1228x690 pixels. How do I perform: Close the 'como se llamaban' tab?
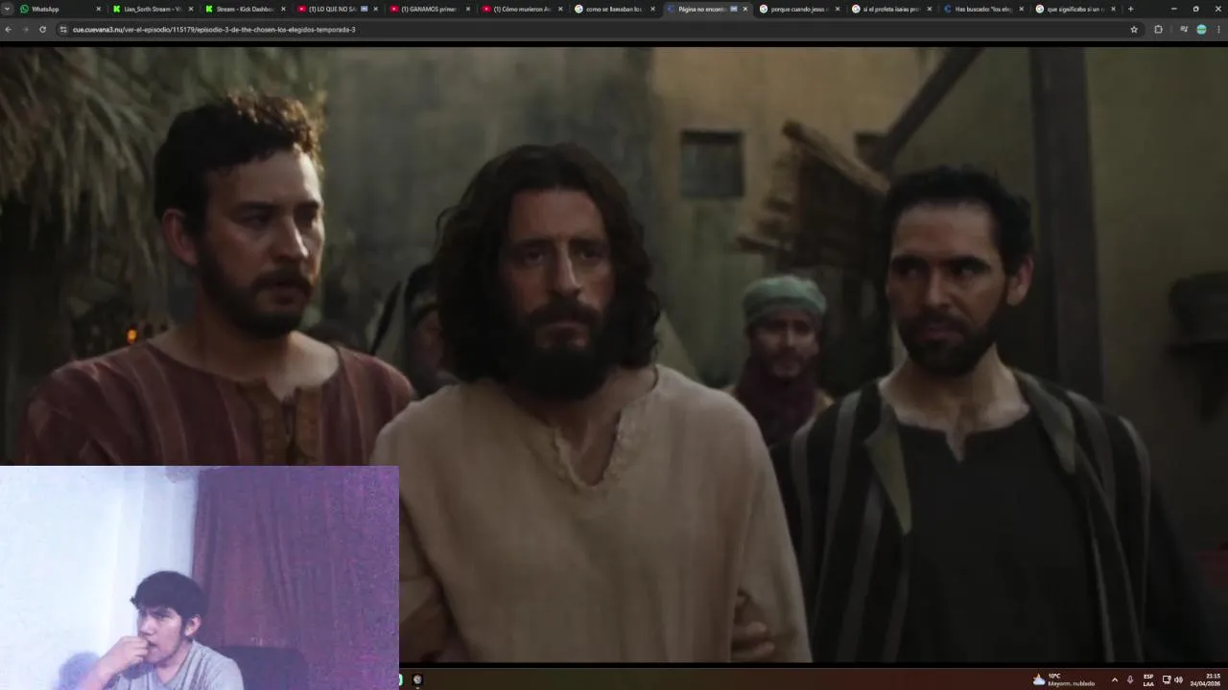click(652, 9)
